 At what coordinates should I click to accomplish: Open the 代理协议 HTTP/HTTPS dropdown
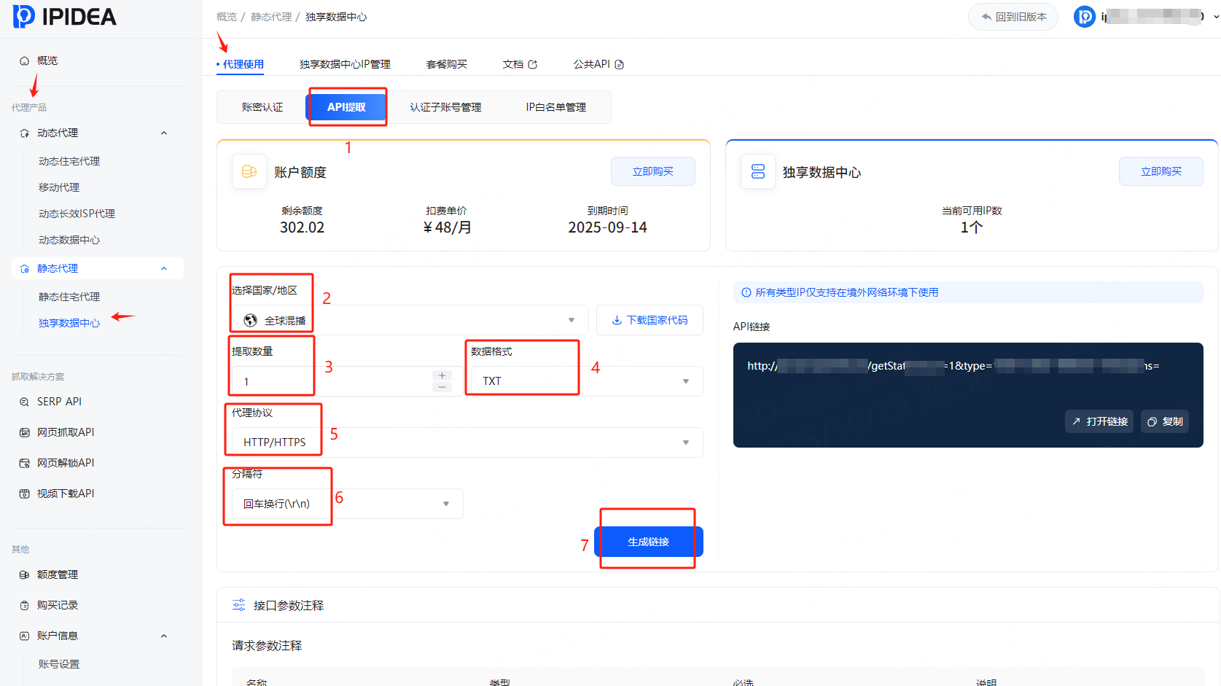coord(467,443)
